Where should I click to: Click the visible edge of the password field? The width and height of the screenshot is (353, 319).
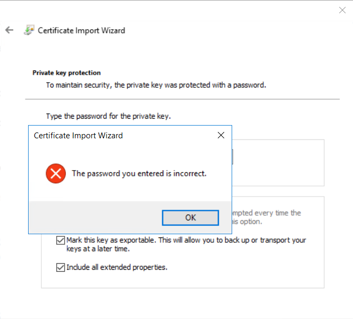232,156
